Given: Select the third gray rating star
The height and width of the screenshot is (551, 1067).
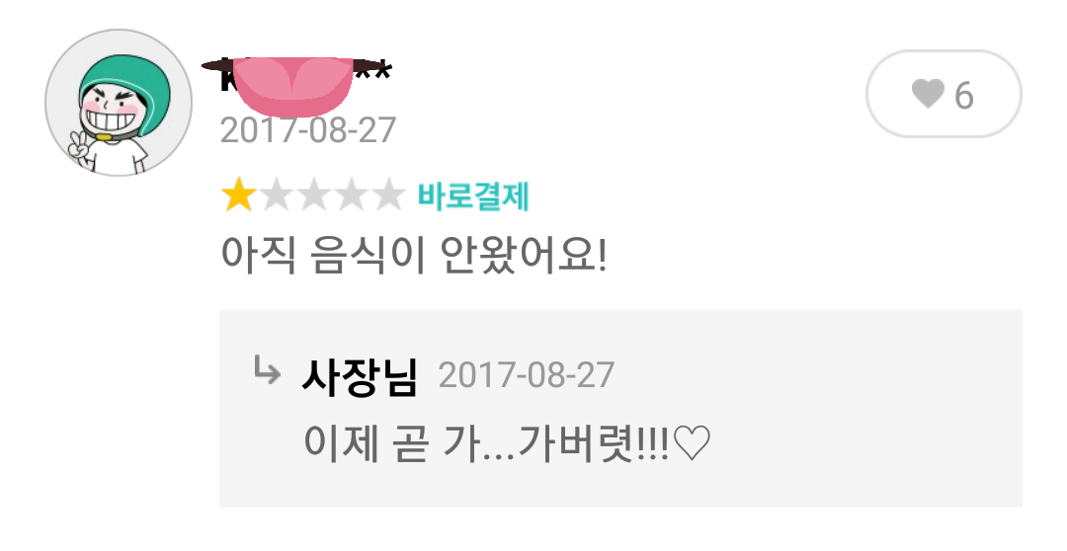Looking at the screenshot, I should (314, 196).
